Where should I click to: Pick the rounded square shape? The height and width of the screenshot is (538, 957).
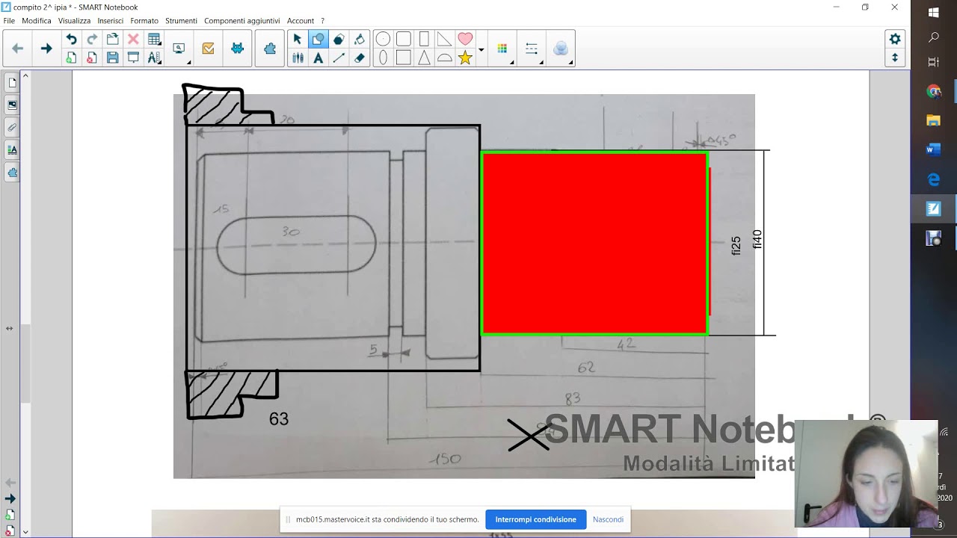pyautogui.click(x=403, y=39)
